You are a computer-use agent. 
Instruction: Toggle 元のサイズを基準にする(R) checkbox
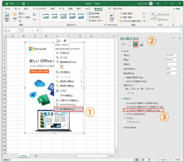pyautogui.click(x=125, y=81)
